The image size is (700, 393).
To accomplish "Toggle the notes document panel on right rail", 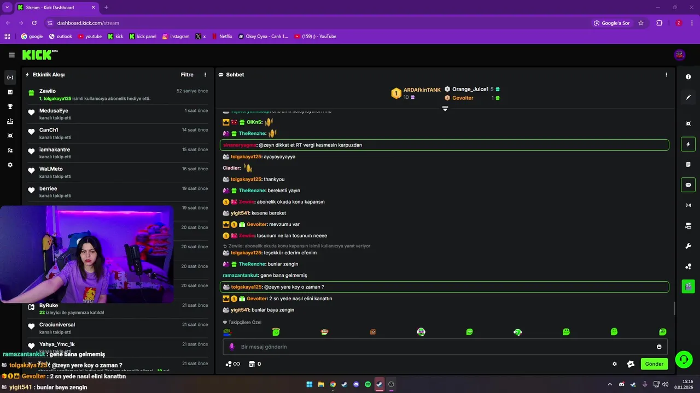I will pos(688,164).
